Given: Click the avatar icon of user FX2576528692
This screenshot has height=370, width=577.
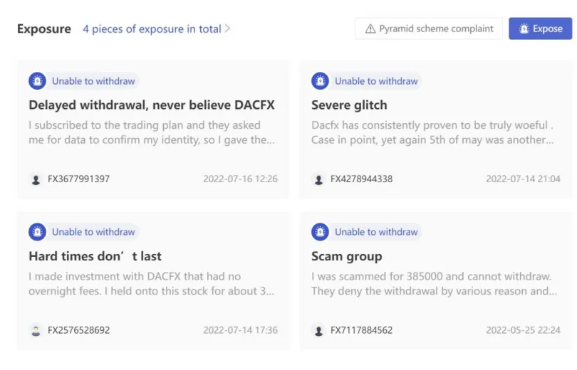Looking at the screenshot, I should pos(36,330).
